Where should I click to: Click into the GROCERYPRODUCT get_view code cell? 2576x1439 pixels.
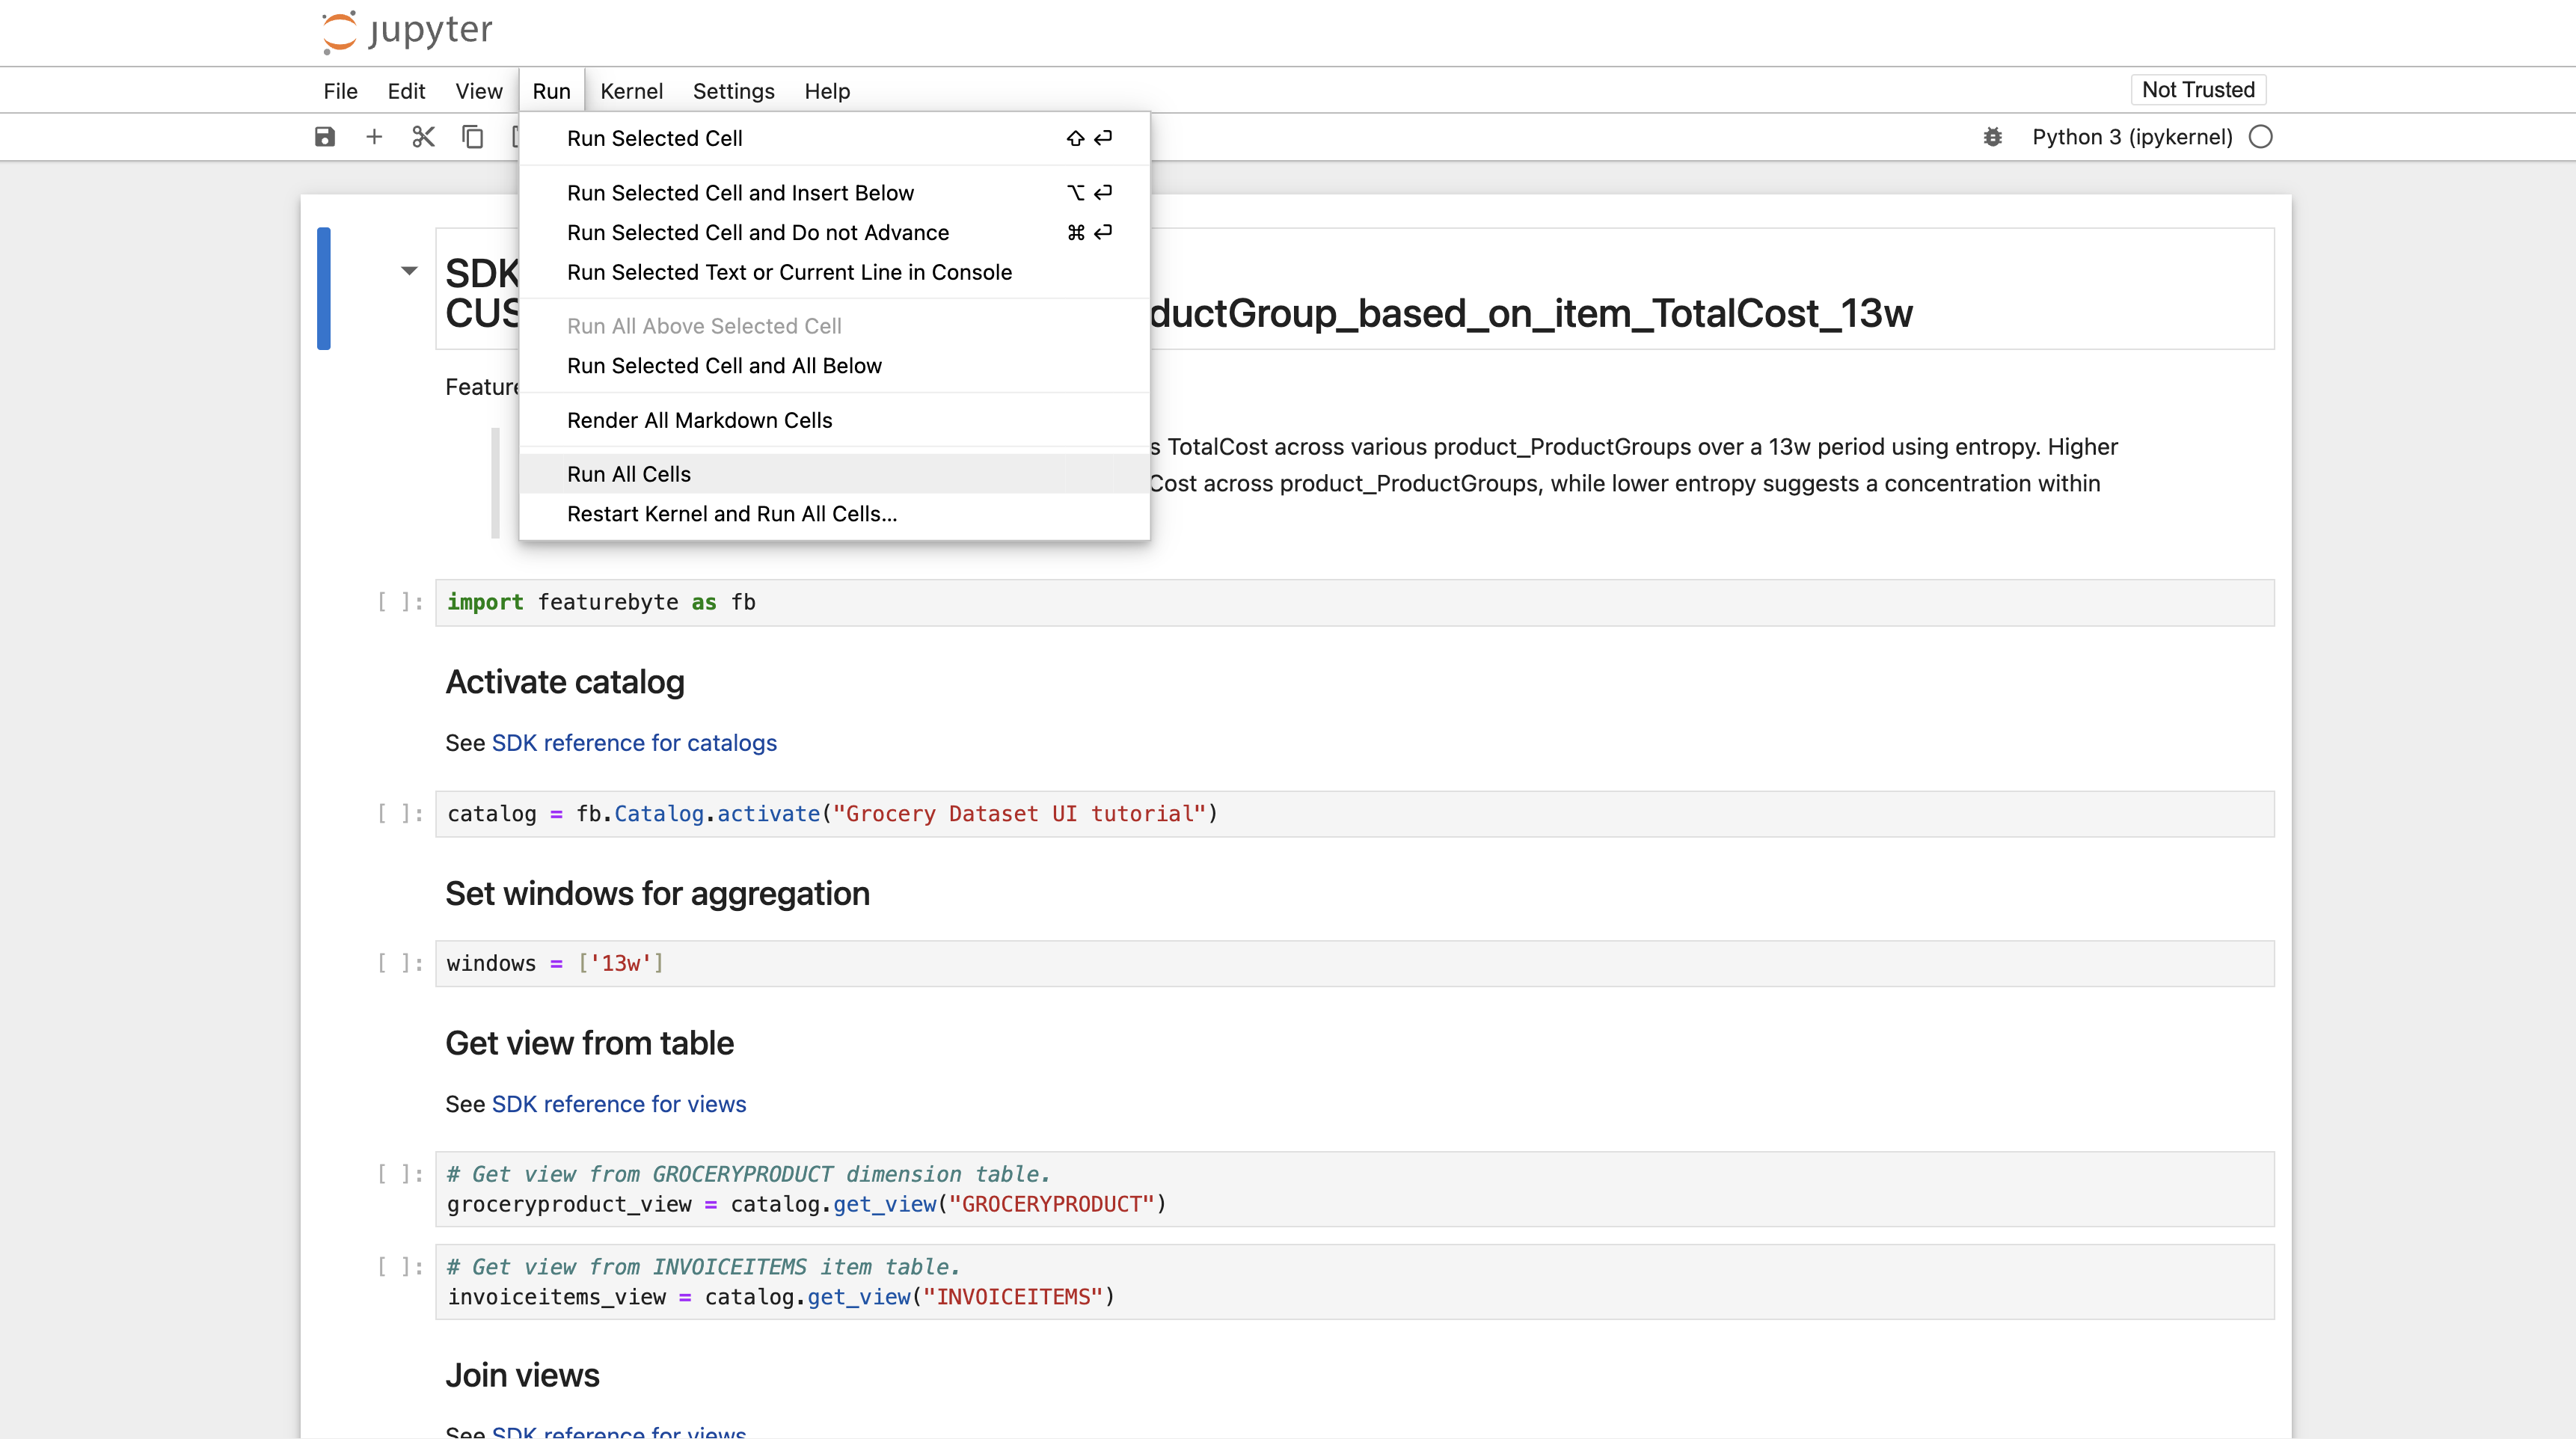pos(1354,1190)
